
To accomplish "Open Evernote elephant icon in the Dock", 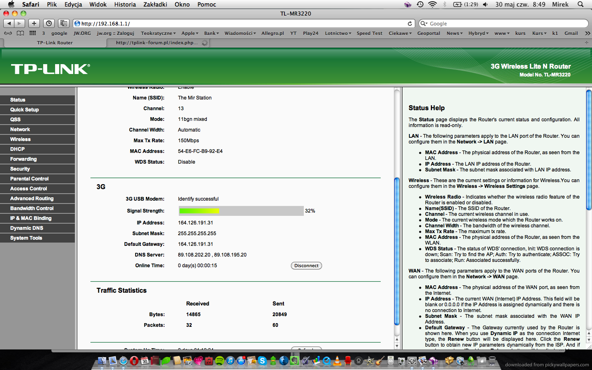I will 294,361.
